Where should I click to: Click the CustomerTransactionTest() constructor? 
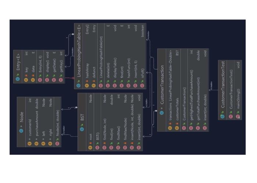(x=231, y=89)
